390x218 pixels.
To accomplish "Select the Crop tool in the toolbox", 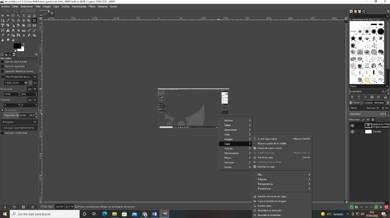I will pyautogui.click(x=34, y=20).
